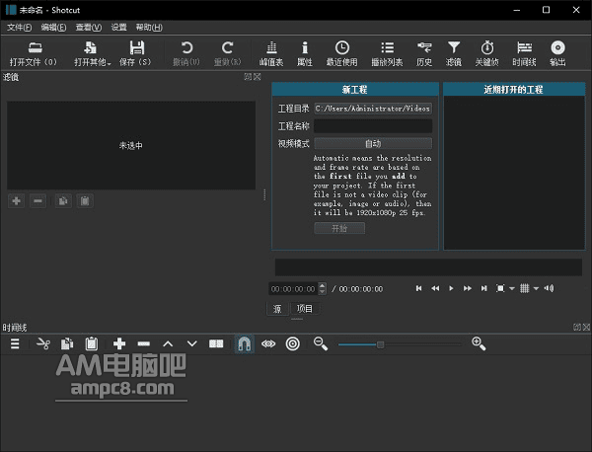
Task: Add a filter with the plus button
Action: (x=16, y=201)
